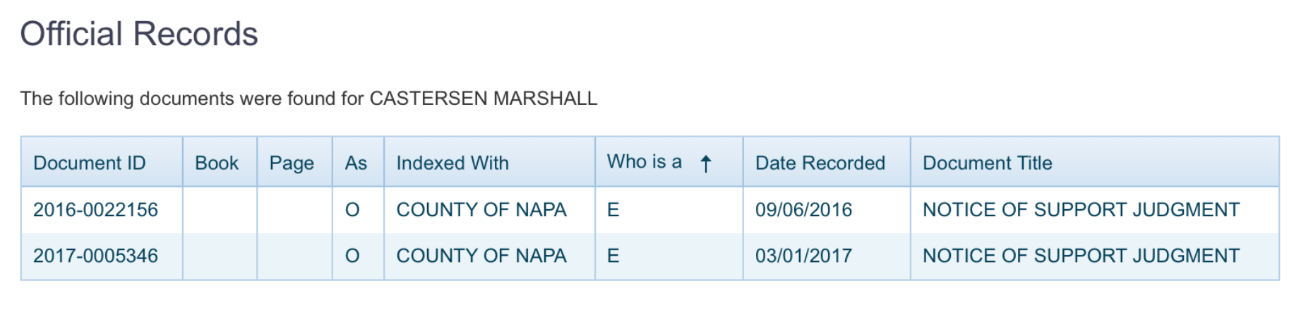Click the E value in the 2017 row

click(x=613, y=256)
